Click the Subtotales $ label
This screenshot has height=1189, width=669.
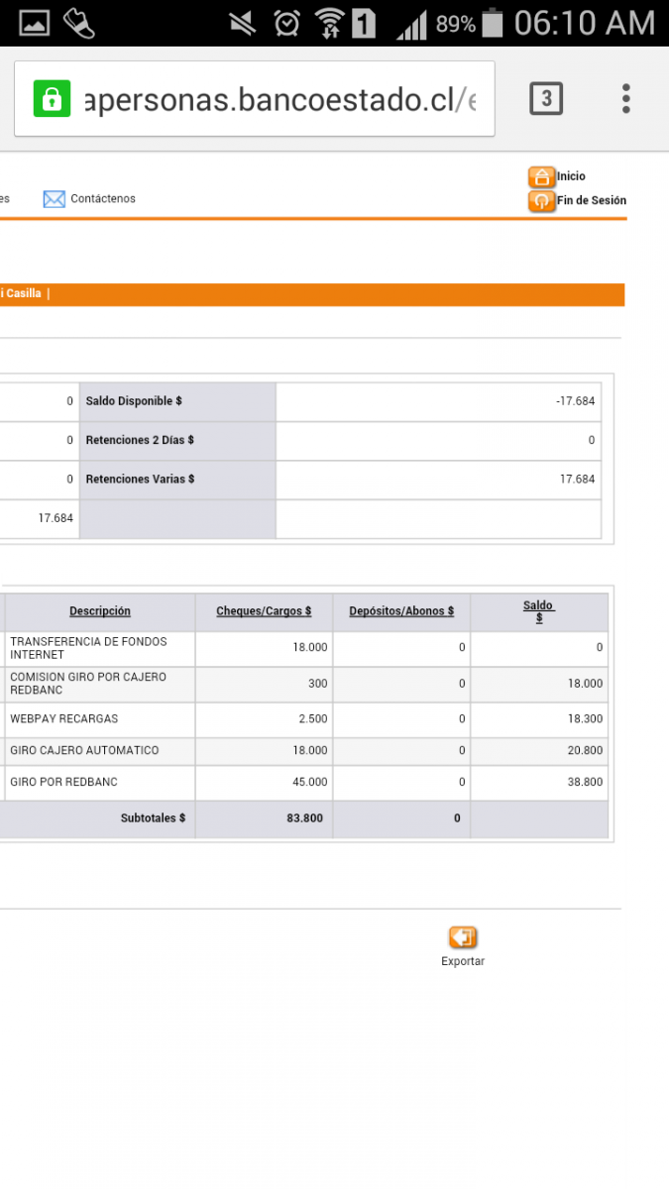point(153,818)
